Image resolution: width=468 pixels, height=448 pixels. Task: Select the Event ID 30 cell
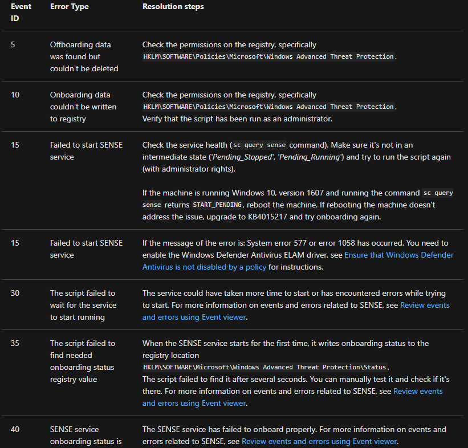coord(15,293)
